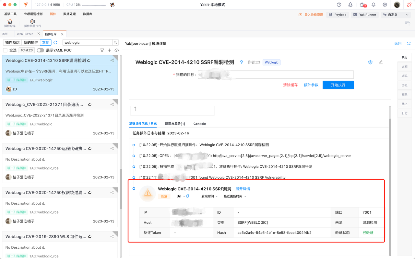415x259 pixels.
Task: Open the settings gear in the title bar
Action: point(385,5)
